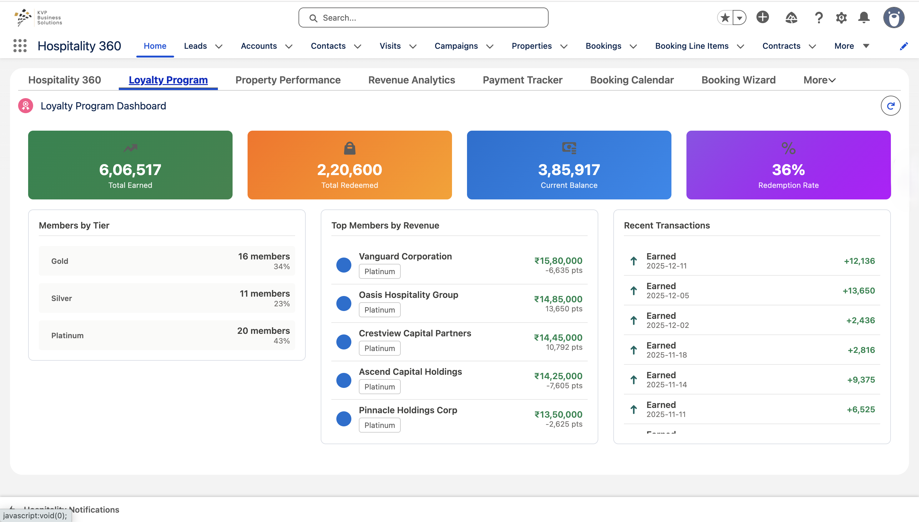Switch to the Revenue Analytics tab
Viewport: 919px width, 522px height.
[411, 80]
